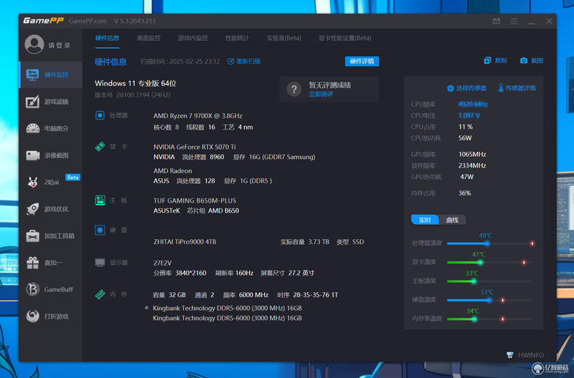574x378 pixels.
Task: Switch to 硬件信息 tab
Action: point(107,38)
